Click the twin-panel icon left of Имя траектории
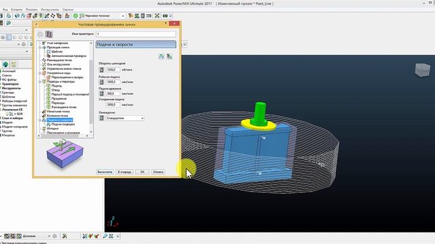 pos(49,35)
